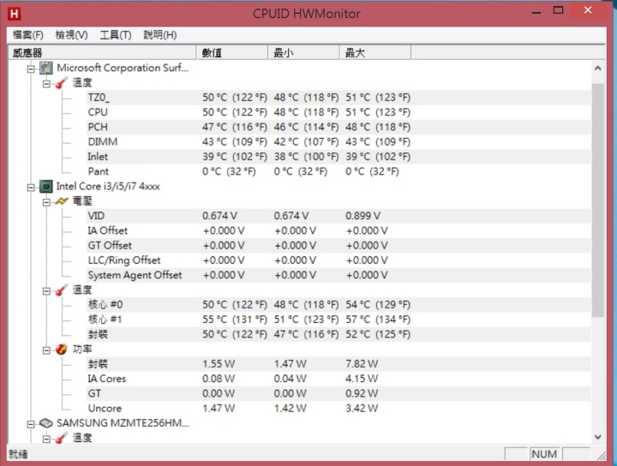This screenshot has width=617, height=466.
Task: Click the SAMSUNG drive disk icon
Action: [46, 423]
